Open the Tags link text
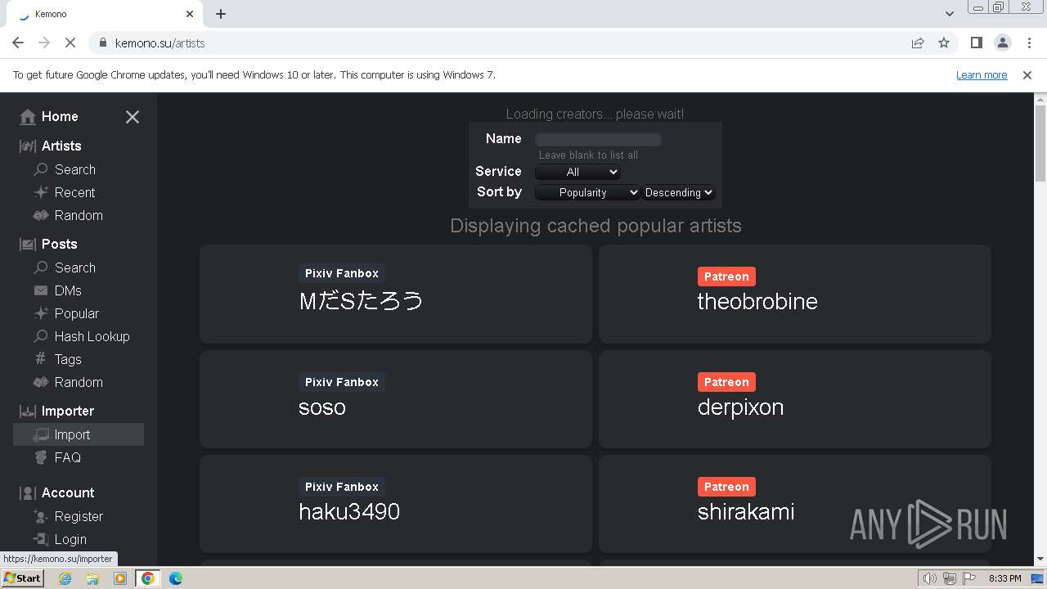Screen dimensions: 1047x589 pyautogui.click(x=68, y=359)
